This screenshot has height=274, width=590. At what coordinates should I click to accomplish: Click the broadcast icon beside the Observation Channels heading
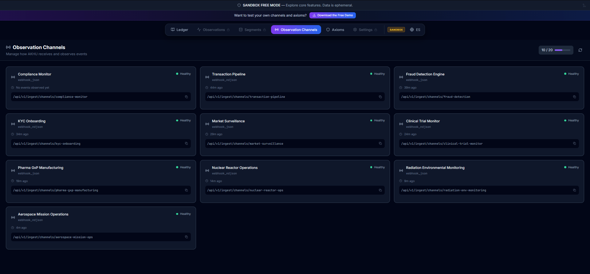[8, 47]
